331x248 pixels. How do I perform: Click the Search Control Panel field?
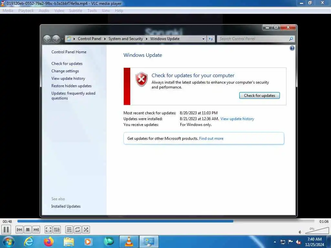253,39
